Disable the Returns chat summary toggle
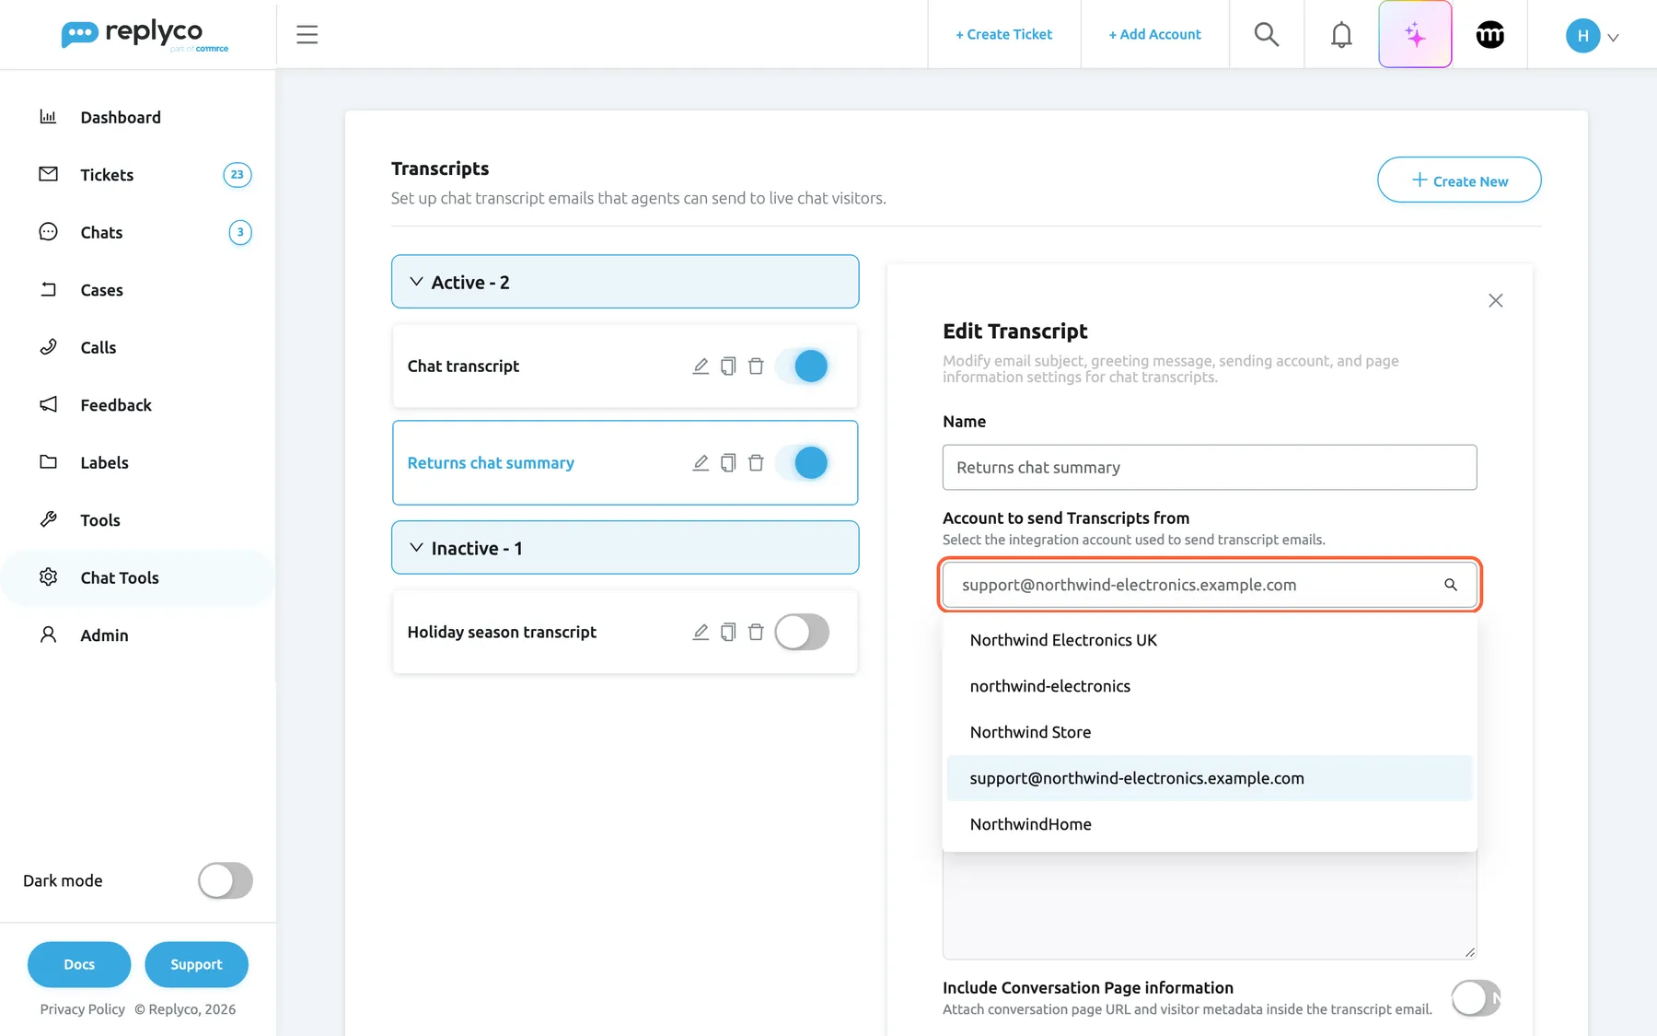This screenshot has height=1036, width=1657. coord(802,463)
